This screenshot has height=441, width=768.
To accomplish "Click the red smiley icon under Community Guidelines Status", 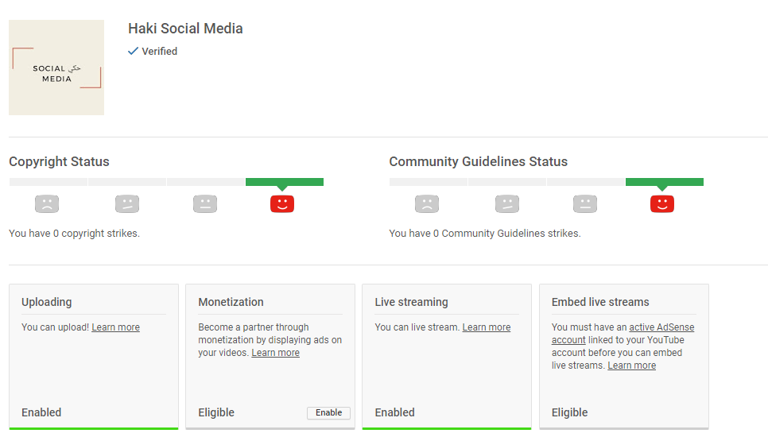I will point(662,203).
